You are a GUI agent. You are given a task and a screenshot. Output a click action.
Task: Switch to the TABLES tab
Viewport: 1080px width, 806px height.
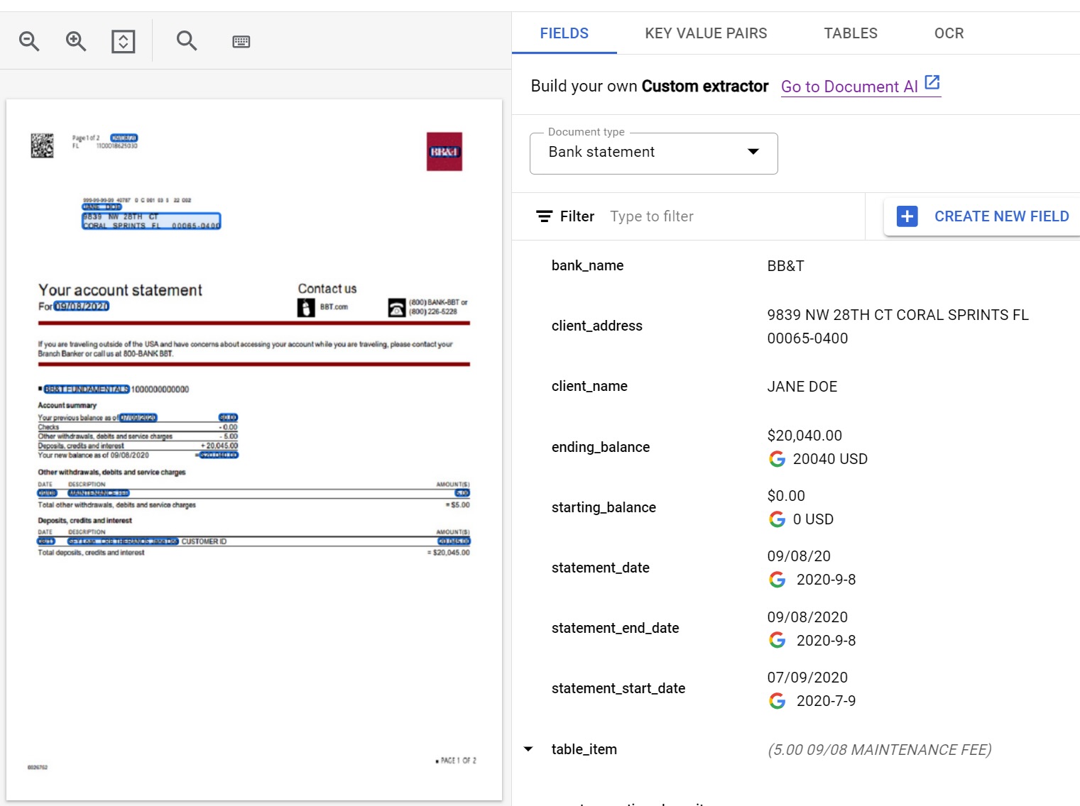pos(851,33)
